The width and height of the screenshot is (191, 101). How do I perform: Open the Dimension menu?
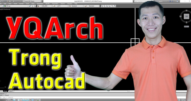(40, 4)
